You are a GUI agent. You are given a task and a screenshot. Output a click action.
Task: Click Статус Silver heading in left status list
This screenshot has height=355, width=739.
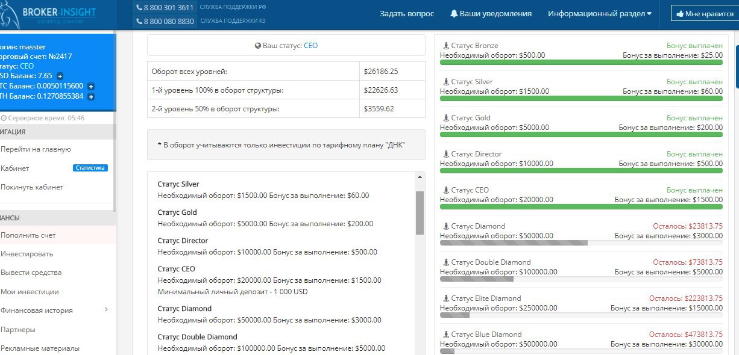[x=178, y=184]
